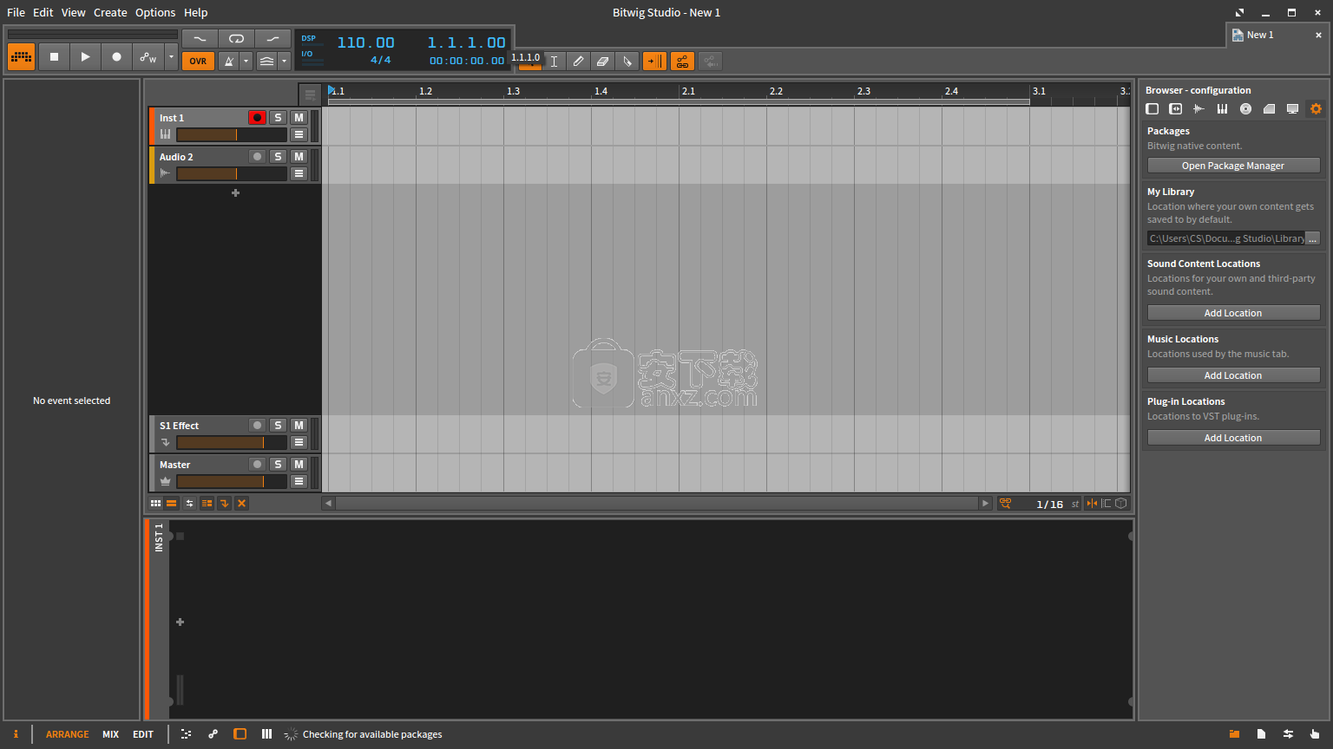Click the groove settings button
The image size is (1333, 749).
pyautogui.click(x=266, y=62)
